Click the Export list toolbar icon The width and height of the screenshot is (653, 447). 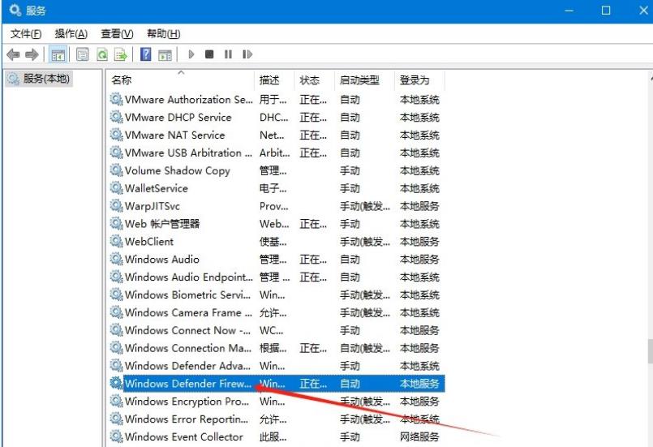pyautogui.click(x=121, y=54)
